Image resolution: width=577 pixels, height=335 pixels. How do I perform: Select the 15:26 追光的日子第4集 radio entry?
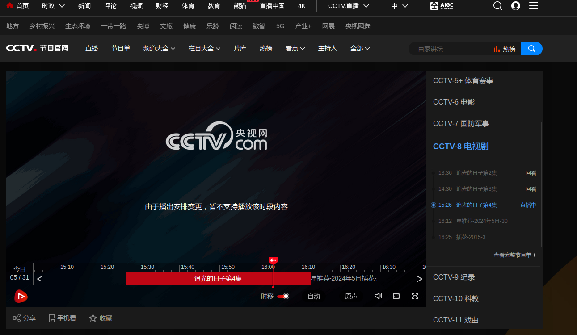click(434, 205)
